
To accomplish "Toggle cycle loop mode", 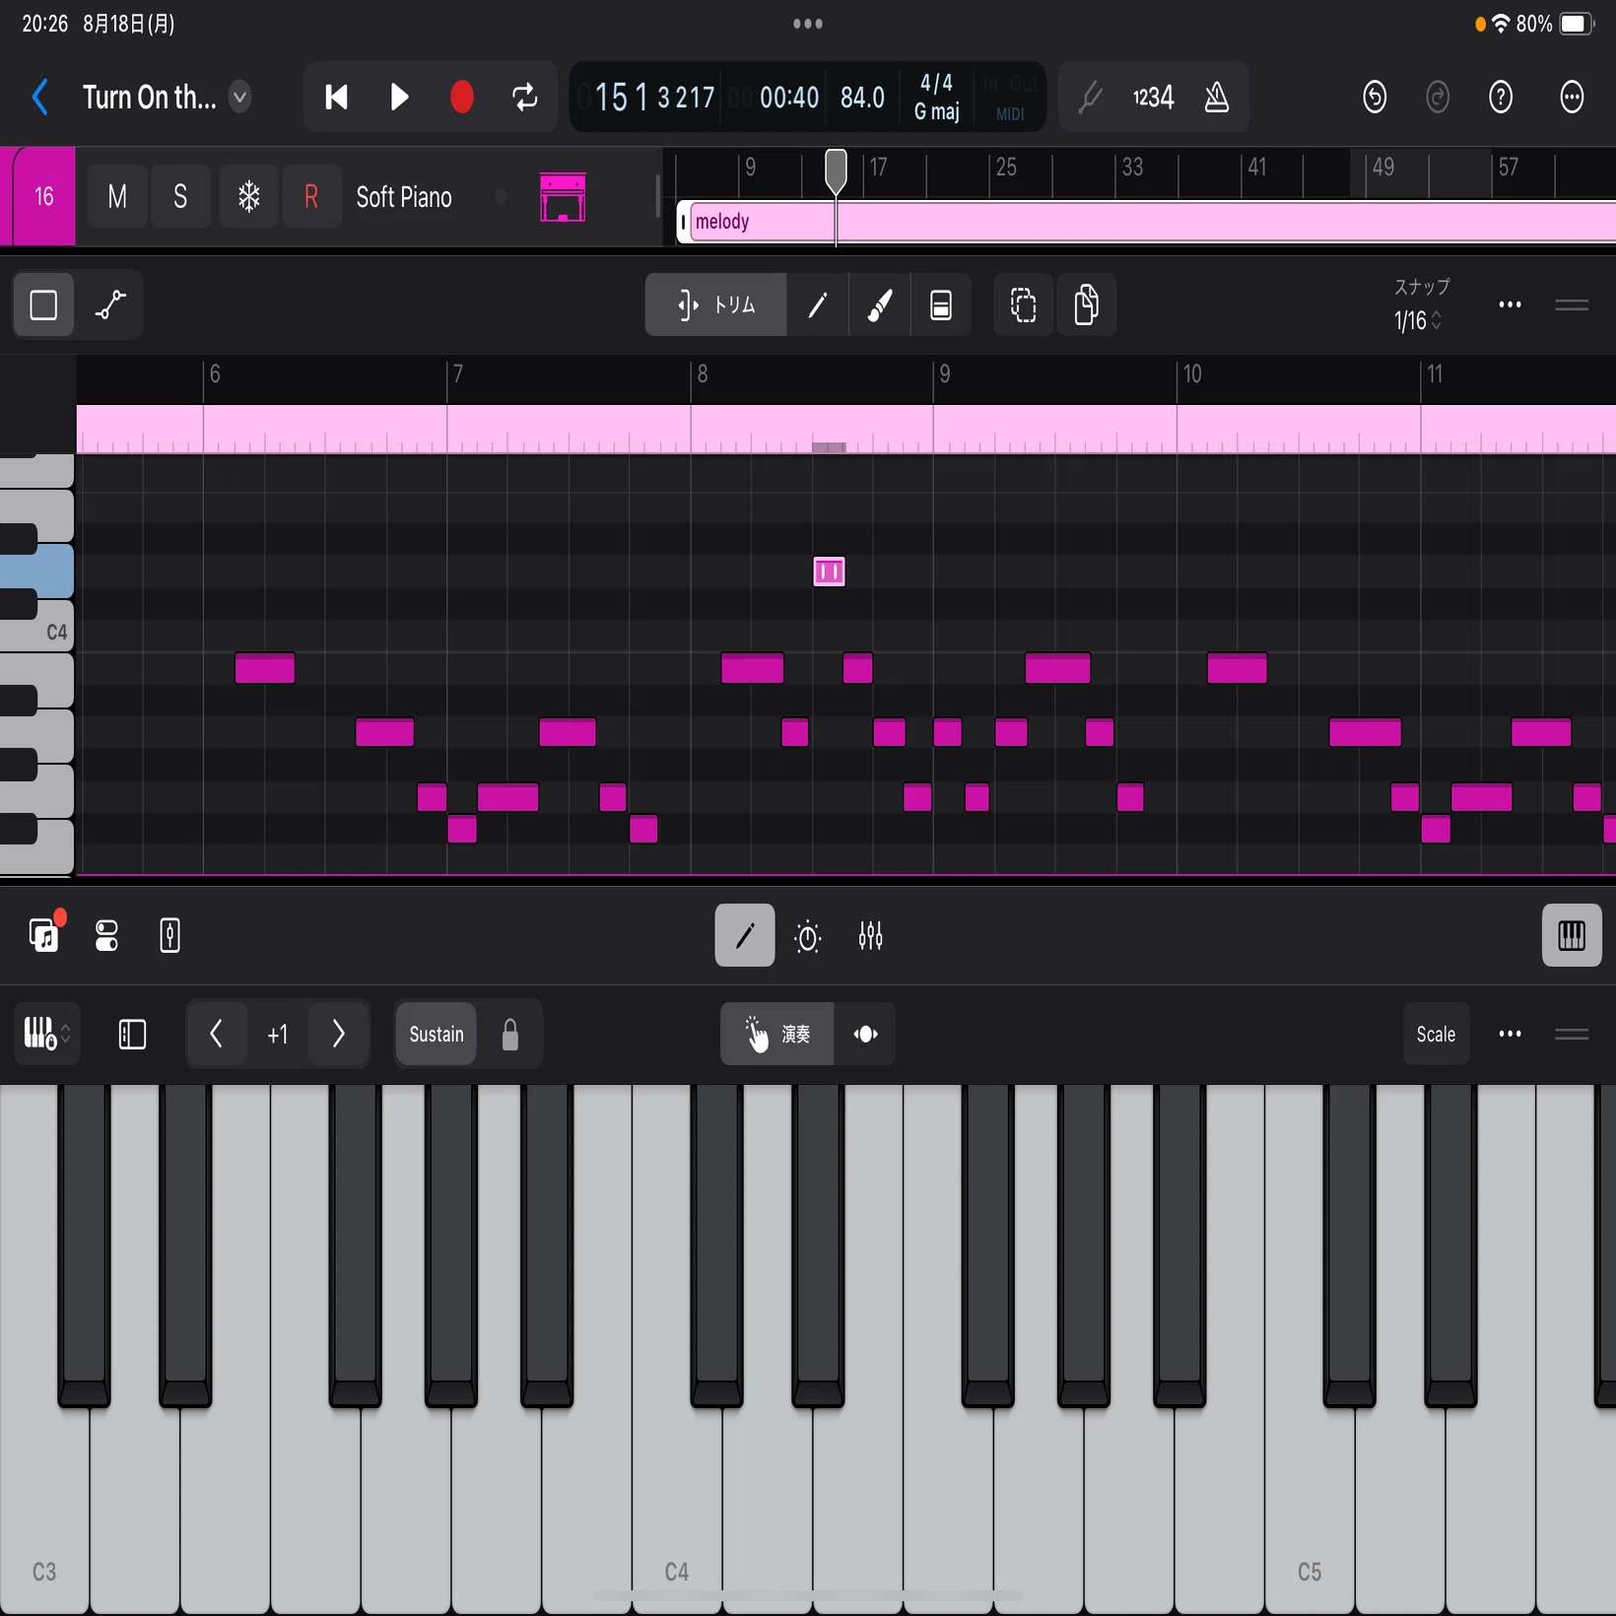I will click(525, 97).
